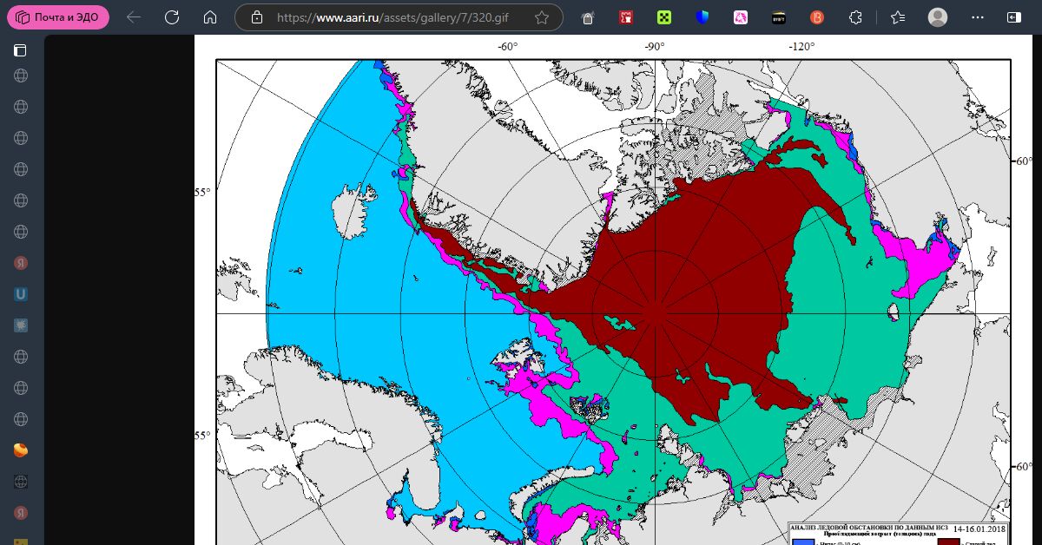Reload the page with the refresh icon
Image resolution: width=1042 pixels, height=545 pixels.
tap(172, 17)
